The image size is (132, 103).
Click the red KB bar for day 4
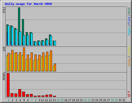tap(20, 93)
